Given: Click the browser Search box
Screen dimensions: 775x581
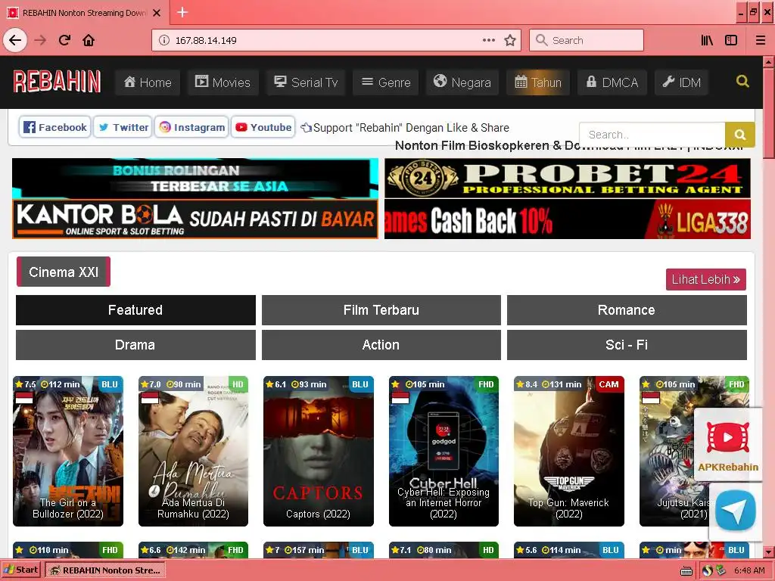Looking at the screenshot, I should (x=587, y=40).
